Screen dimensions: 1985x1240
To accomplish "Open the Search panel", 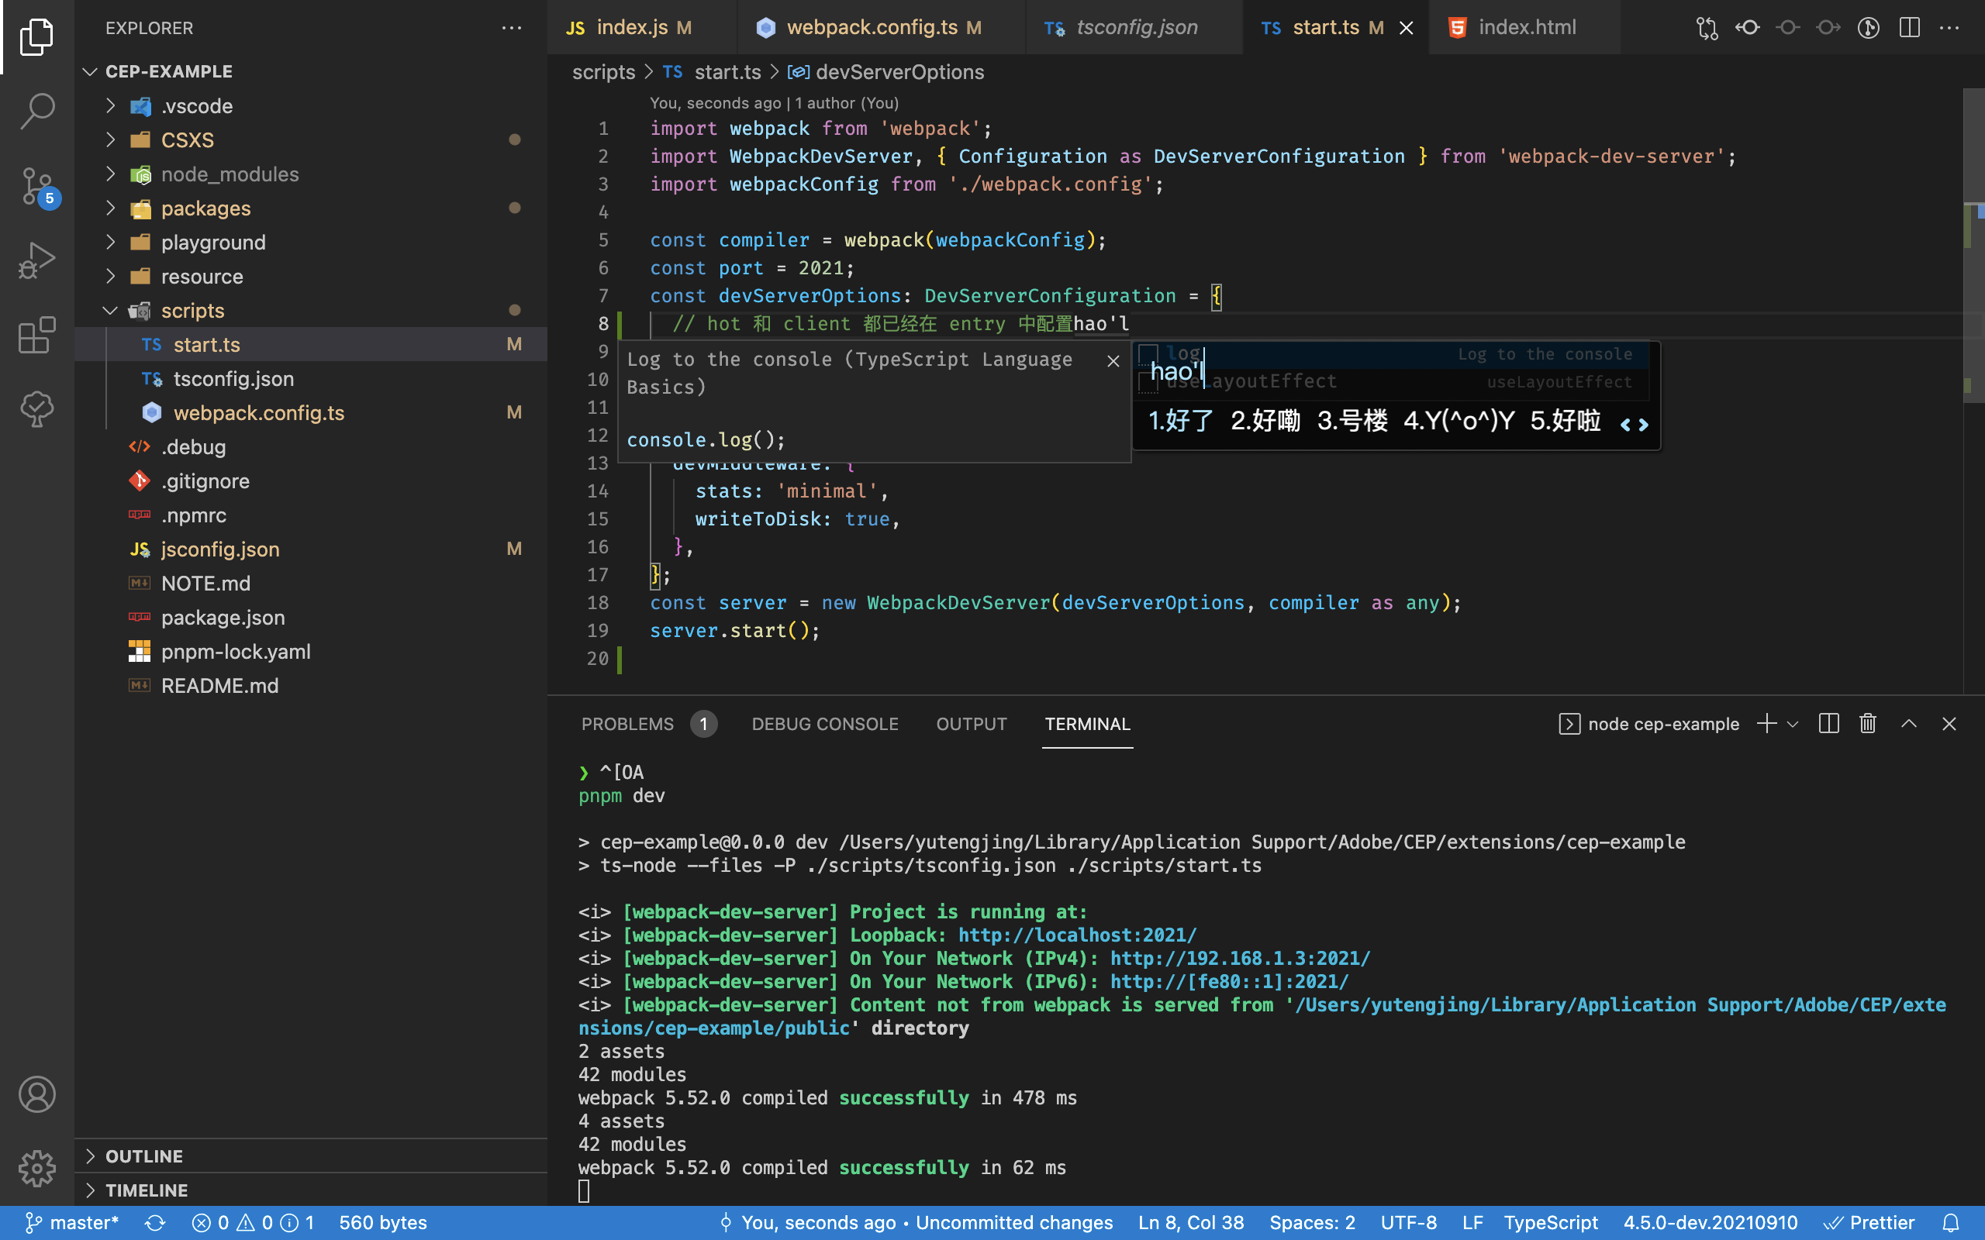I will [x=37, y=111].
